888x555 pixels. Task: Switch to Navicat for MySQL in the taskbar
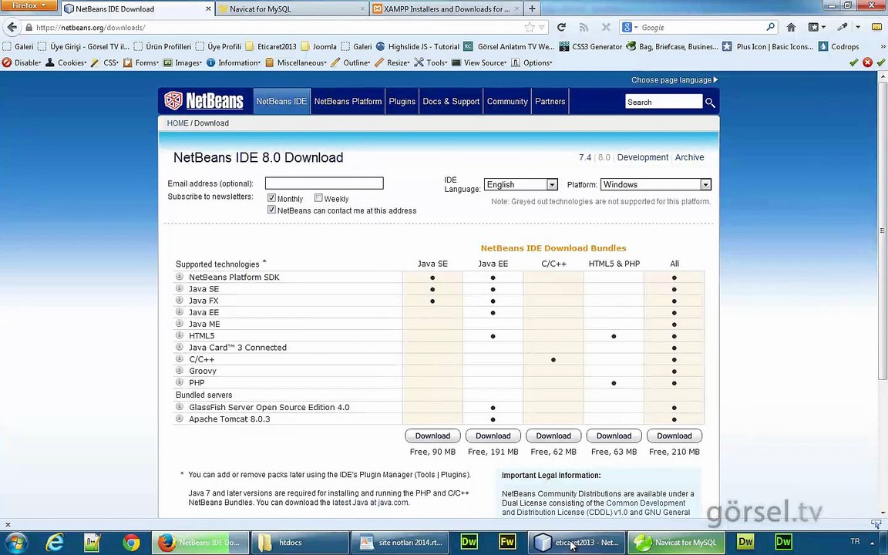tap(676, 542)
